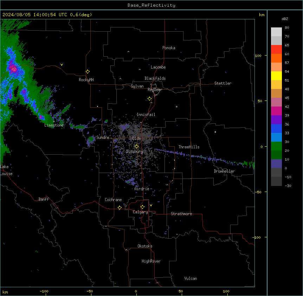
Task: Click the dBZ legend heading
Action: (285, 19)
